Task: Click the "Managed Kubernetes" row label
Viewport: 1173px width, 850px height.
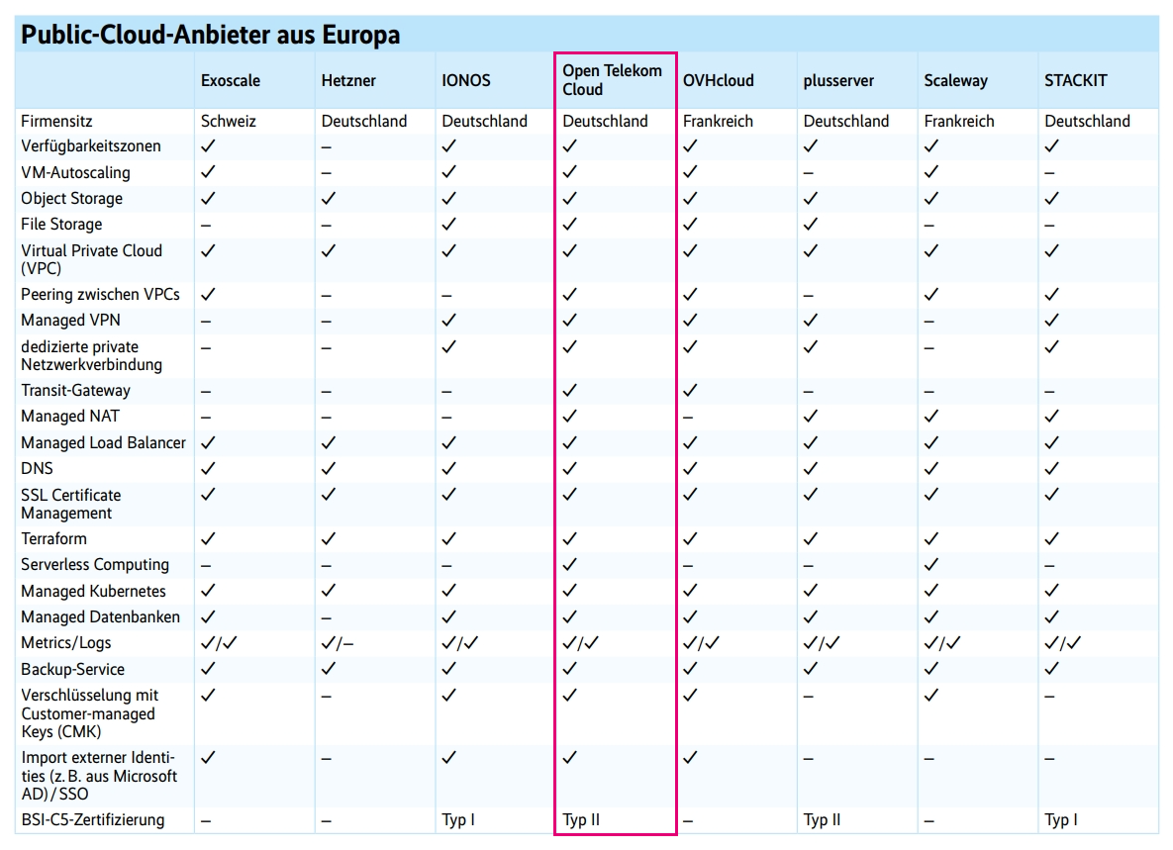Action: (95, 592)
